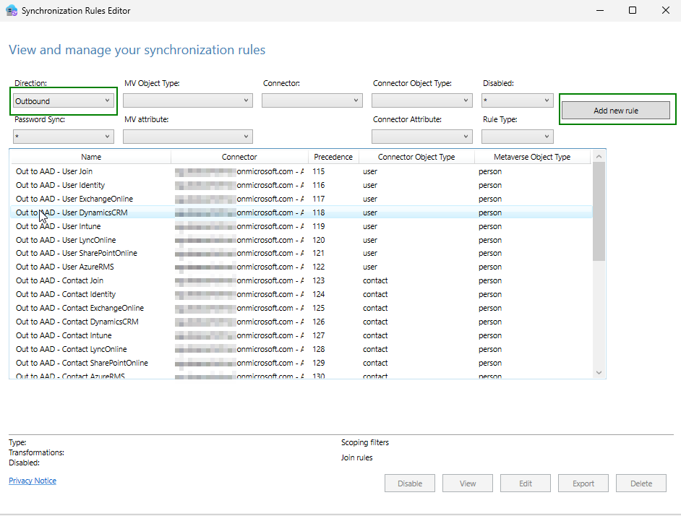Viewport: 681px width, 516px height.
Task: Open the Rule Type dropdown
Action: coord(518,137)
